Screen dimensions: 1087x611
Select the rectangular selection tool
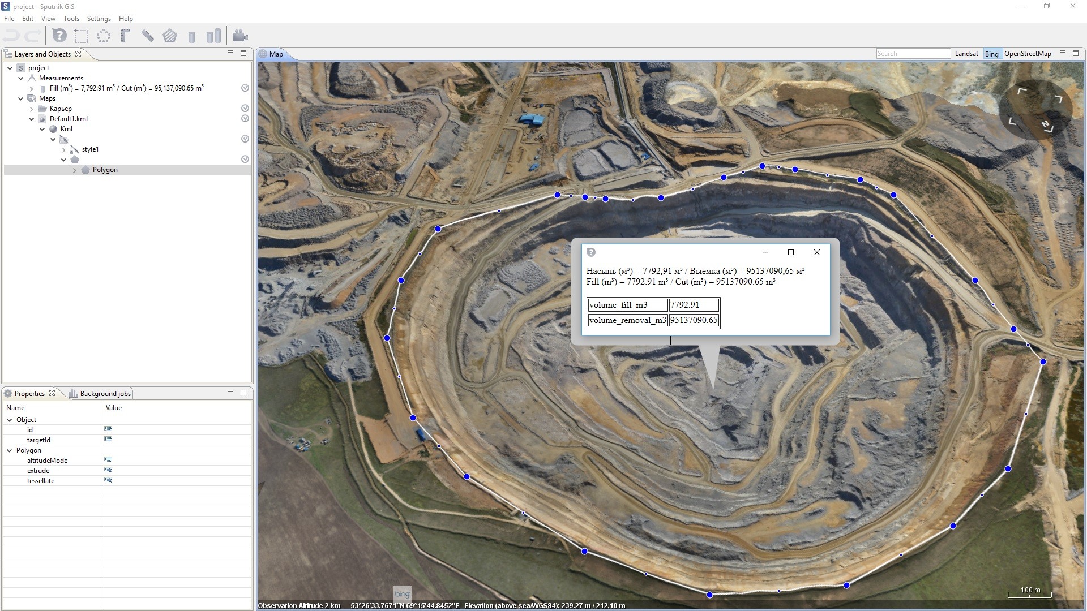pos(82,36)
